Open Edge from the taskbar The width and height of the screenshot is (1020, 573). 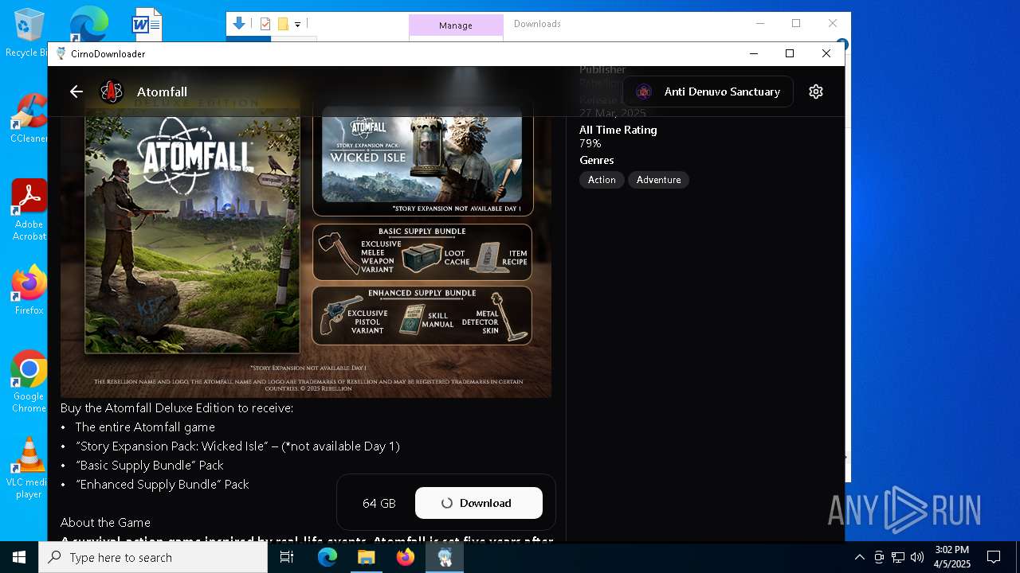(x=328, y=557)
